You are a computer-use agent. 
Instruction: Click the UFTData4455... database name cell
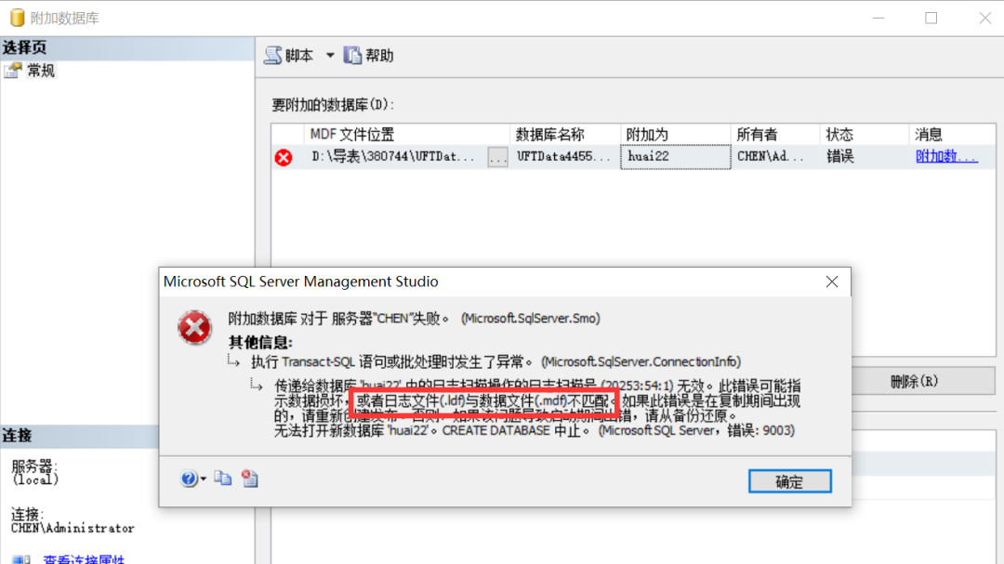tap(563, 157)
